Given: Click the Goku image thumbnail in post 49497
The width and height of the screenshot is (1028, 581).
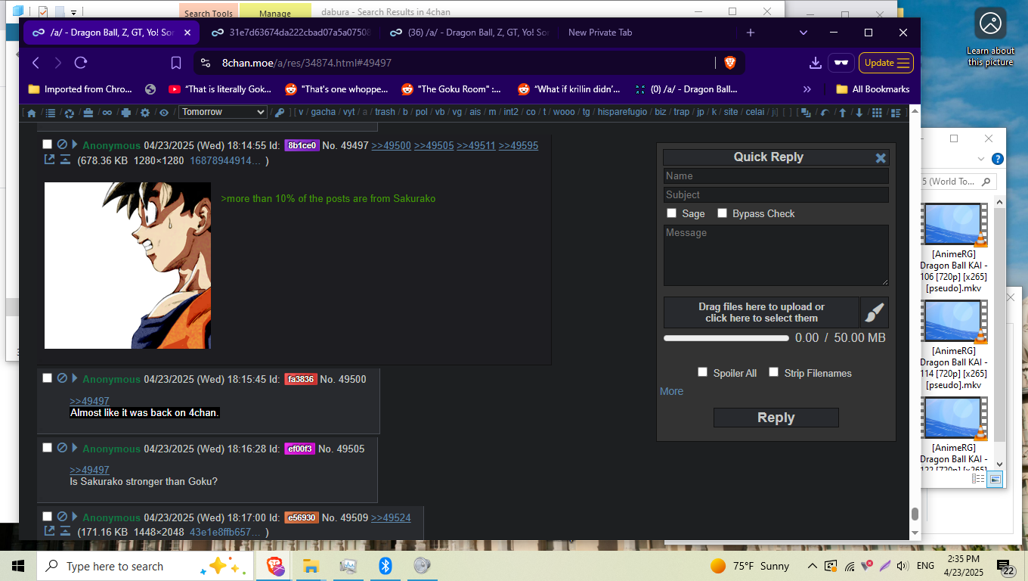Looking at the screenshot, I should point(128,266).
